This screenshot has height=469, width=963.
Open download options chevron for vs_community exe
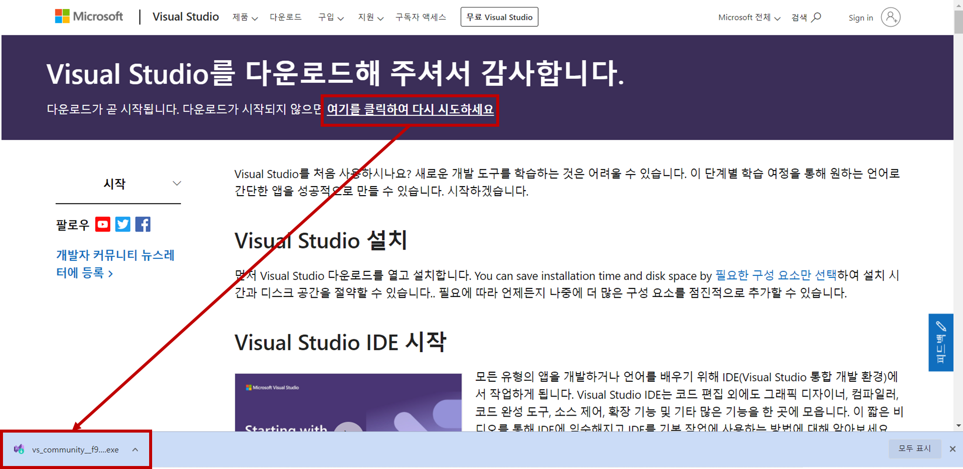click(x=135, y=450)
